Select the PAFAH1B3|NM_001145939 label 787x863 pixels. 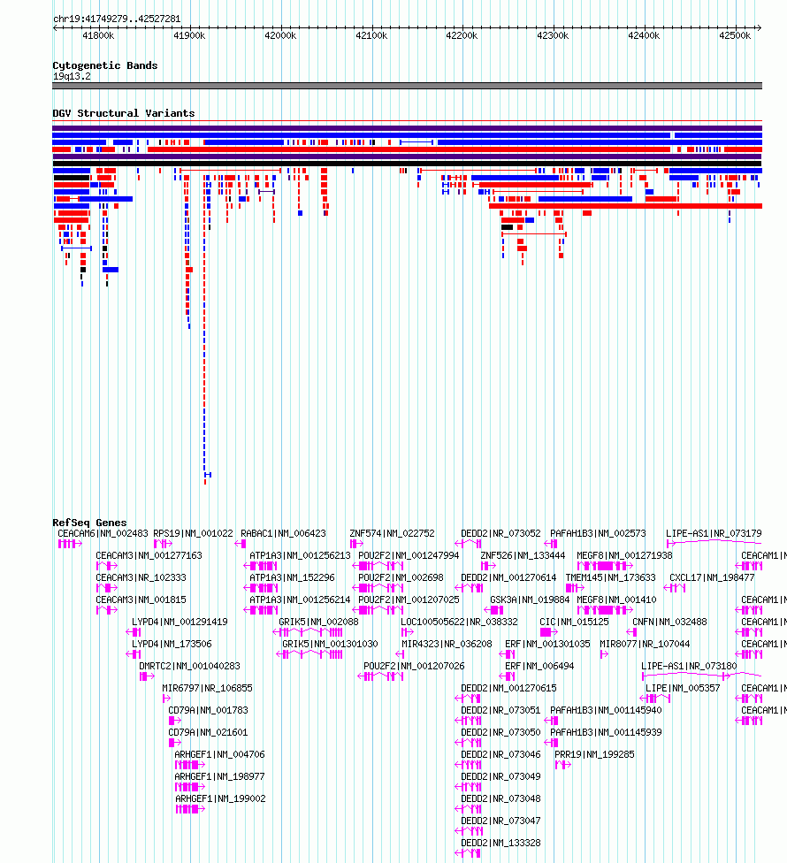pyautogui.click(x=606, y=732)
